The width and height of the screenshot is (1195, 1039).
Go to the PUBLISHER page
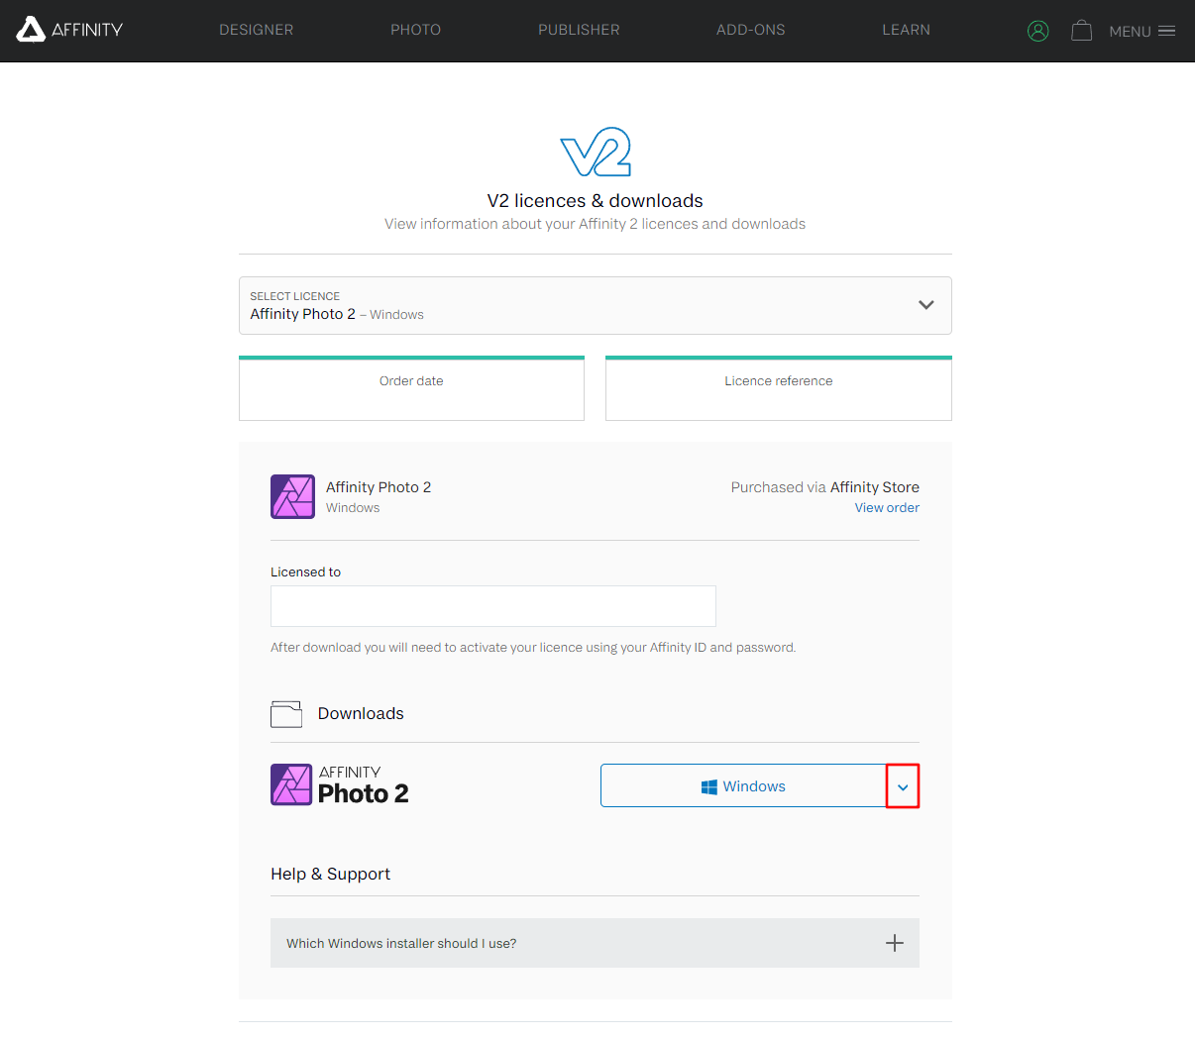pyautogui.click(x=579, y=30)
